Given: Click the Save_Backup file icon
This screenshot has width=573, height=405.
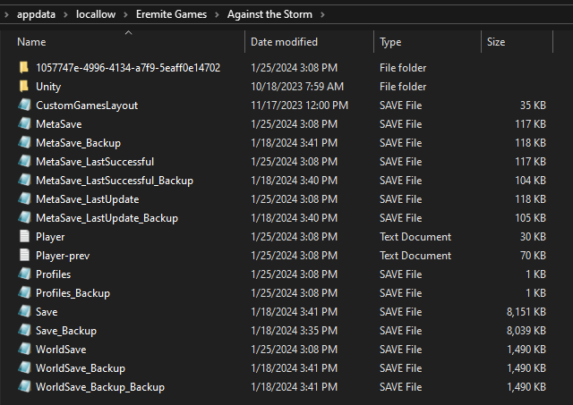Looking at the screenshot, I should pyautogui.click(x=24, y=331).
